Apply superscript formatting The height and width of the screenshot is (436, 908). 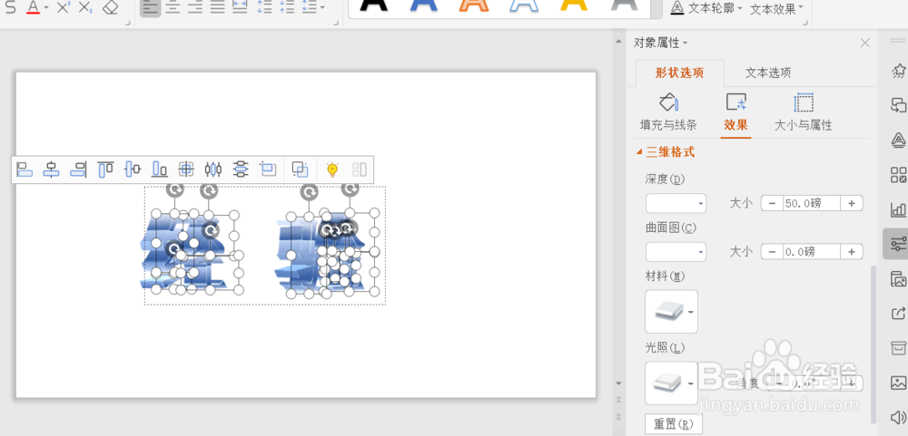(64, 7)
